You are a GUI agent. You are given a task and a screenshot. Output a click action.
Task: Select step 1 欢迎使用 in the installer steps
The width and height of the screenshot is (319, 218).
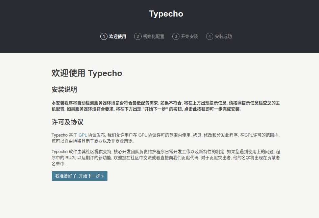(x=113, y=37)
